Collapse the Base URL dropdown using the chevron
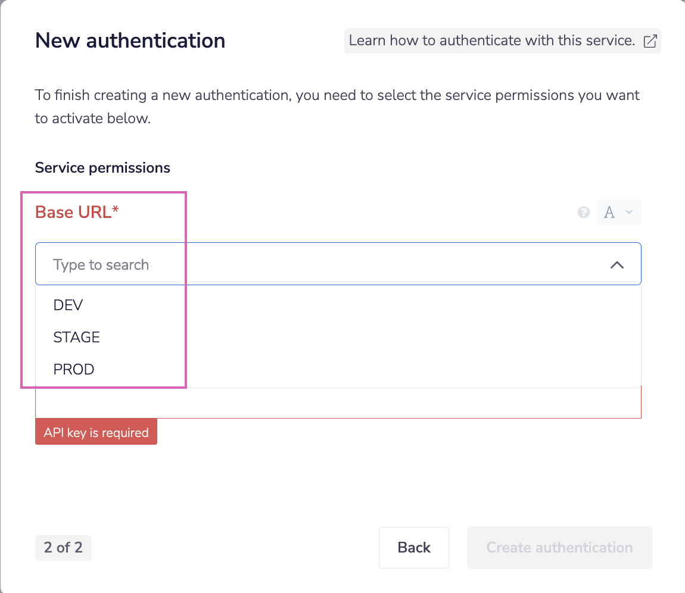Viewport: 685px width, 593px height. pos(617,265)
